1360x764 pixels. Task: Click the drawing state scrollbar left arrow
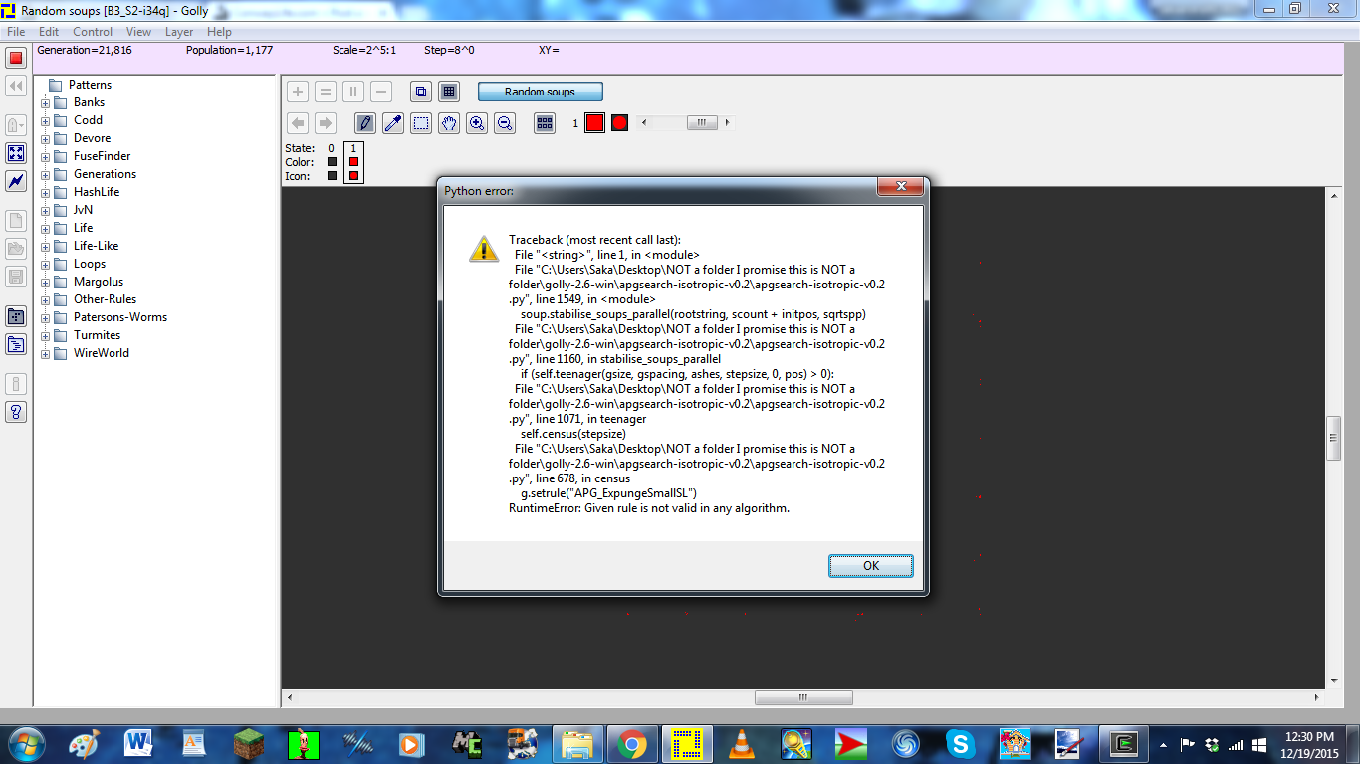tap(644, 122)
